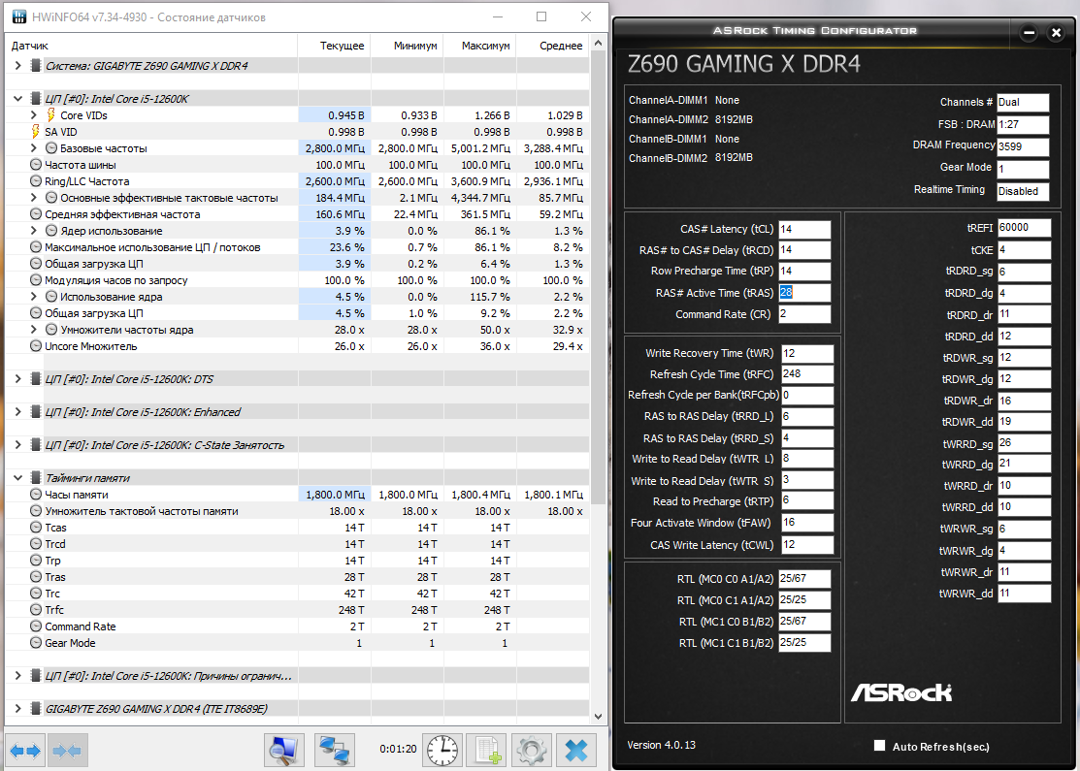Select the Умножитель тактовой частоты памяти row

pos(298,511)
